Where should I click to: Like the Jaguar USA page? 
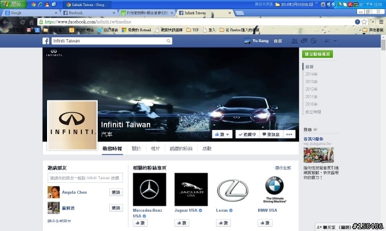[x=182, y=223]
